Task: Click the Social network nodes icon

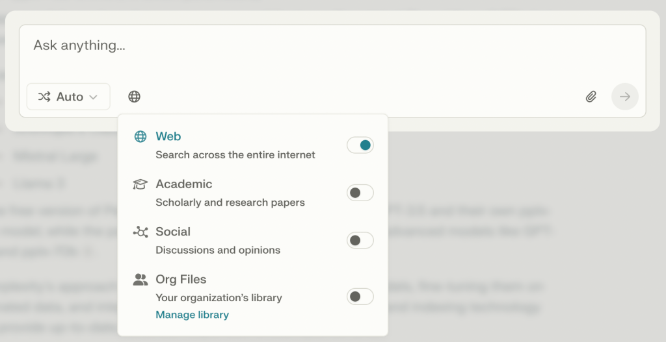Action: tap(140, 232)
